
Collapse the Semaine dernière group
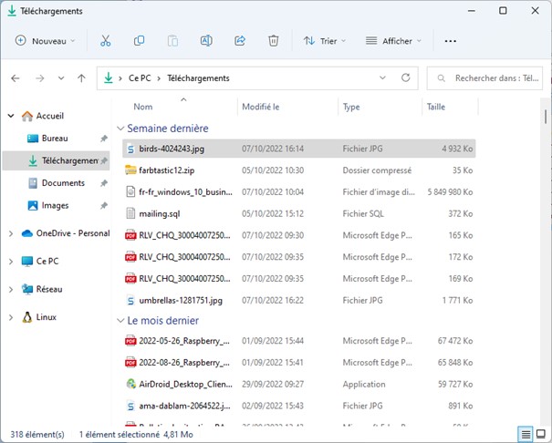point(120,129)
